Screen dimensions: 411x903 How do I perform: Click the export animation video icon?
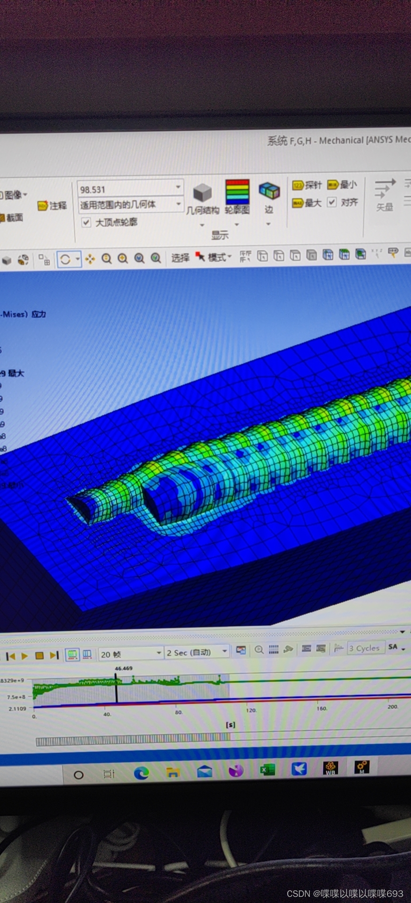pyautogui.click(x=241, y=650)
